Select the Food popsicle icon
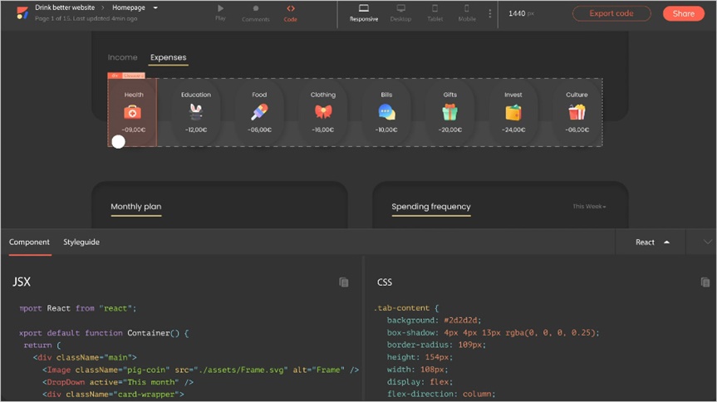 click(259, 112)
